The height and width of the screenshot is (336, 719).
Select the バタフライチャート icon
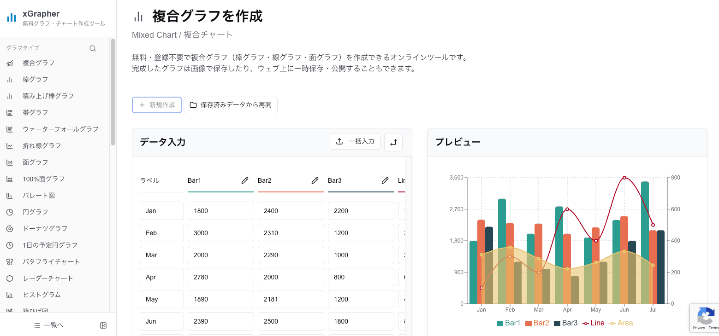(10, 261)
